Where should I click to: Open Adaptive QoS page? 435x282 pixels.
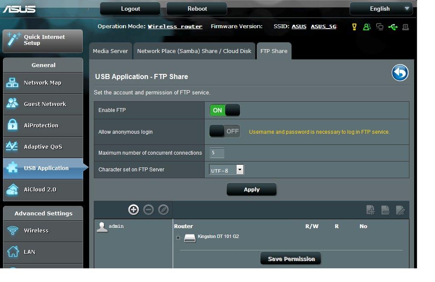43,147
